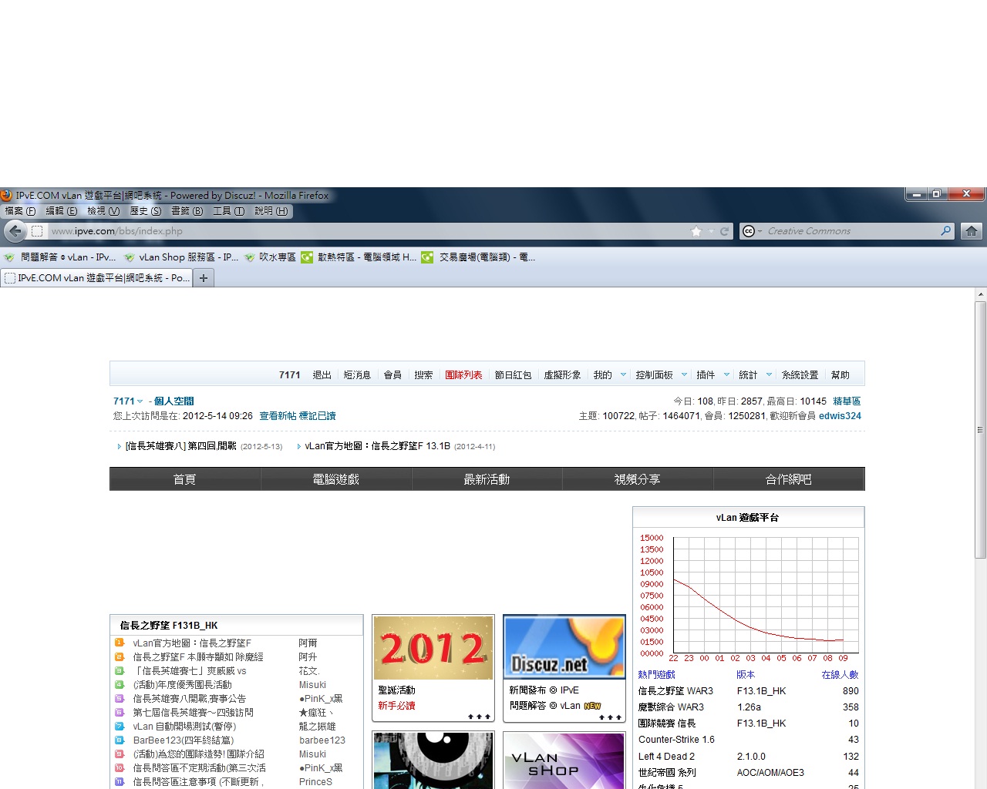This screenshot has height=789, width=987.
Task: Open new member edwis324 profile link
Action: click(840, 416)
